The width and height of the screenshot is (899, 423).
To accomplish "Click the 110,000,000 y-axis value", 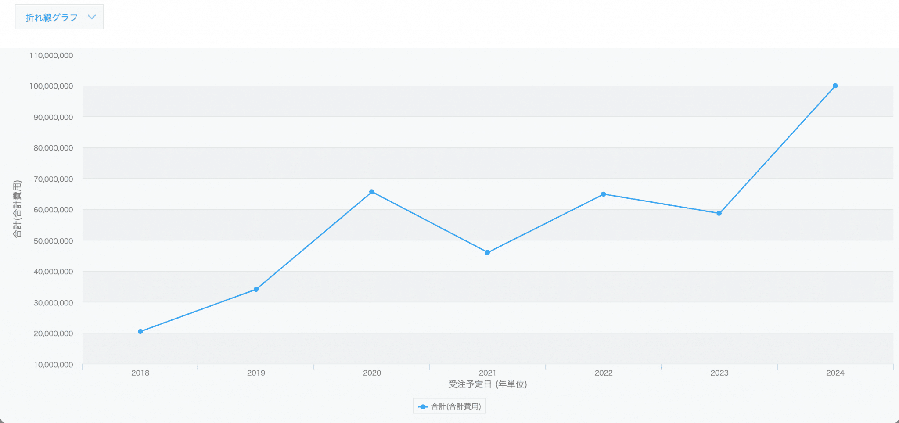I will click(x=51, y=55).
